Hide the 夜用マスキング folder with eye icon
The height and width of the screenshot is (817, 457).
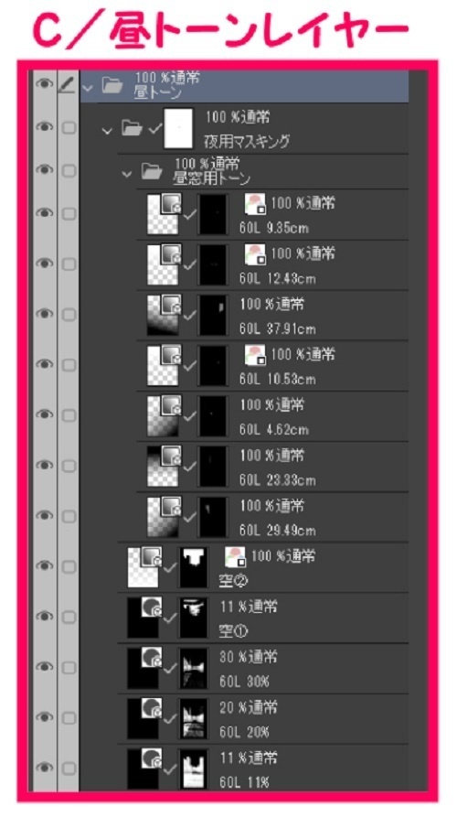click(x=45, y=128)
